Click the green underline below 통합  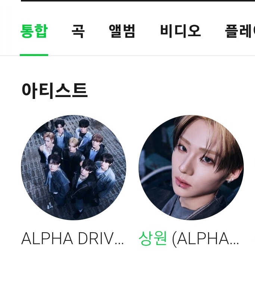(34, 55)
